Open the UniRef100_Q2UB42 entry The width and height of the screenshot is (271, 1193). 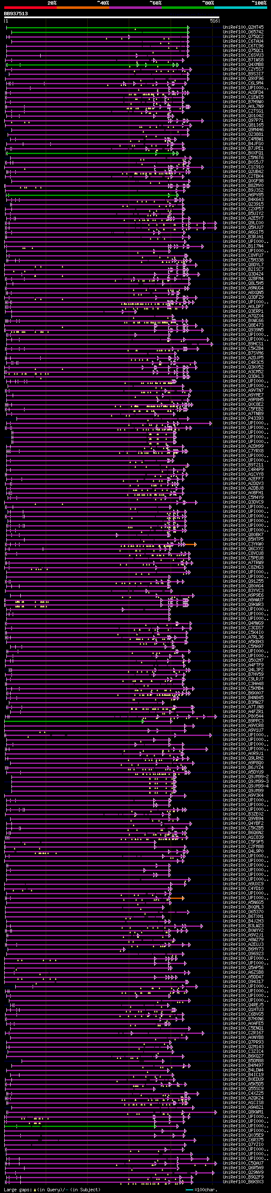(x=243, y=171)
